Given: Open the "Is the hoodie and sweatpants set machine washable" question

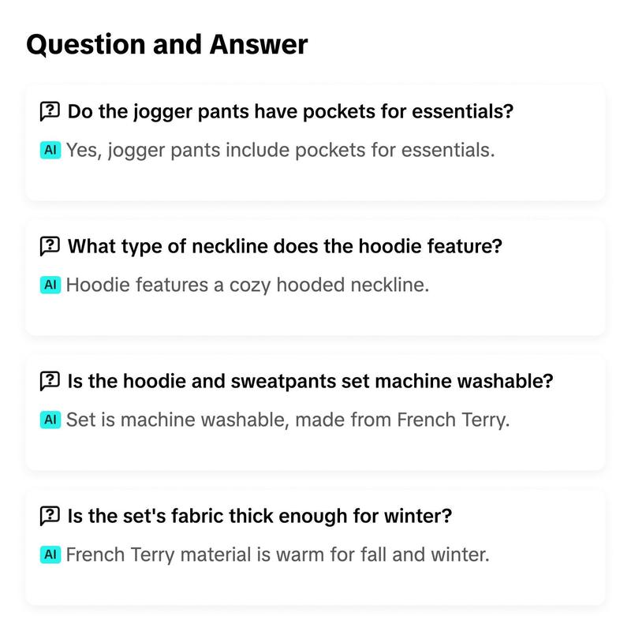Looking at the screenshot, I should [x=310, y=381].
